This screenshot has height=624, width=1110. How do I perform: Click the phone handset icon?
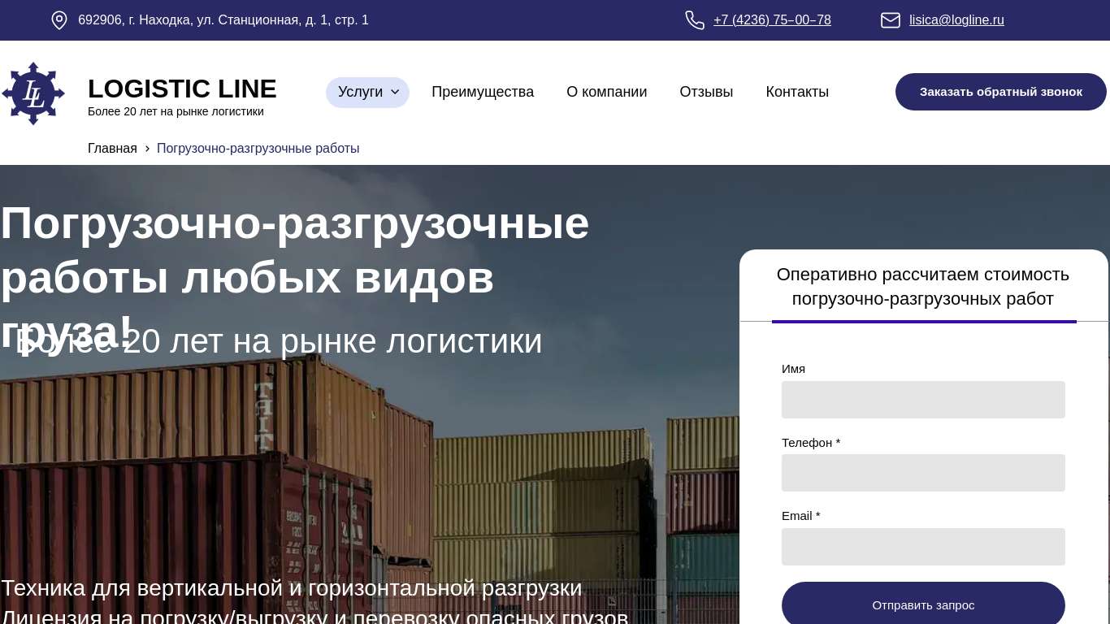695,20
